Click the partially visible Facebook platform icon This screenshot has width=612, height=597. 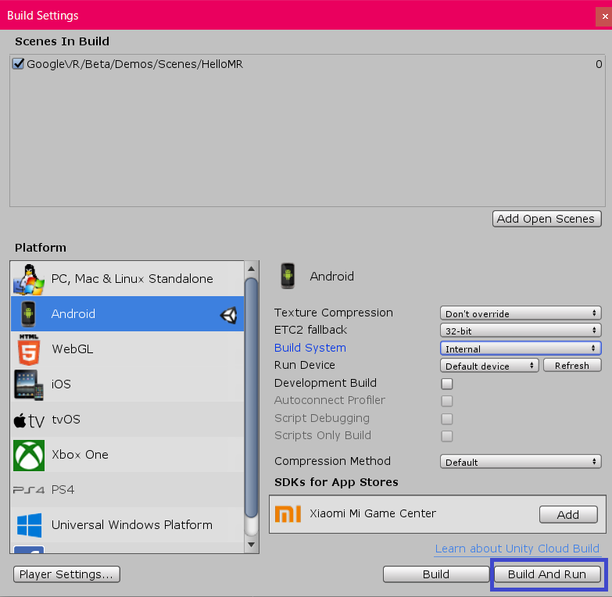(29, 549)
